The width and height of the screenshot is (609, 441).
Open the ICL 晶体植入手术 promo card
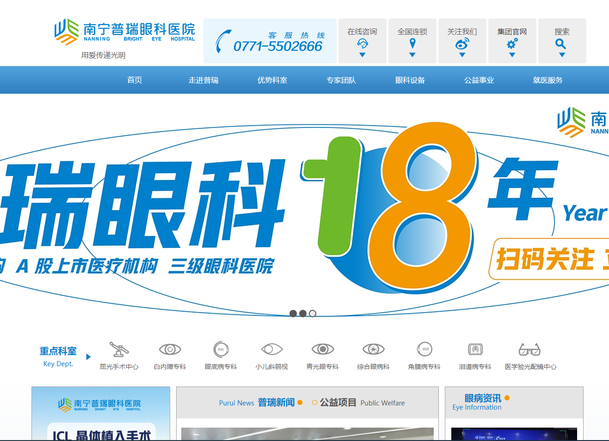tap(101, 413)
